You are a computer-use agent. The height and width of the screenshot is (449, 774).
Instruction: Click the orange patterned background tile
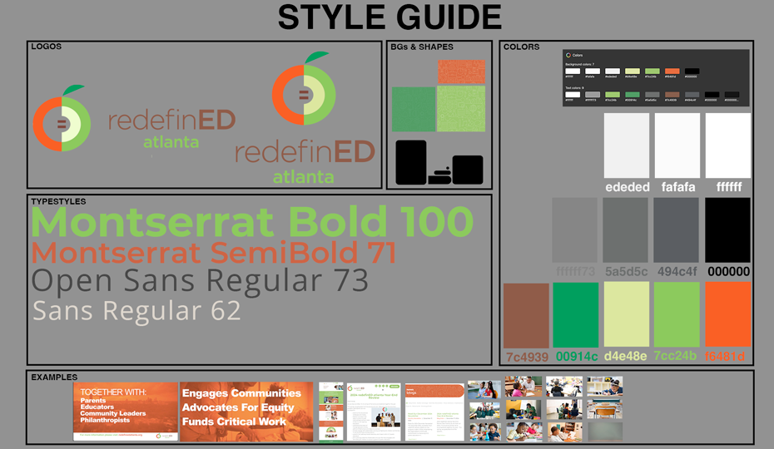click(x=461, y=72)
